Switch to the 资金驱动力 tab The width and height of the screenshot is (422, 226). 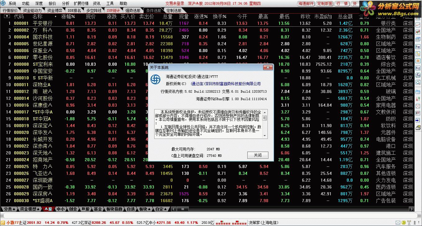click(32, 10)
